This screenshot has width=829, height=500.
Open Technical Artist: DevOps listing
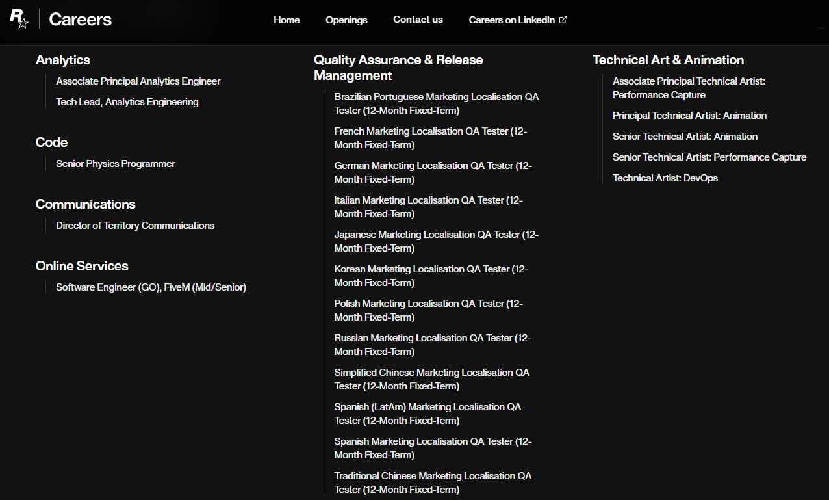coord(665,178)
